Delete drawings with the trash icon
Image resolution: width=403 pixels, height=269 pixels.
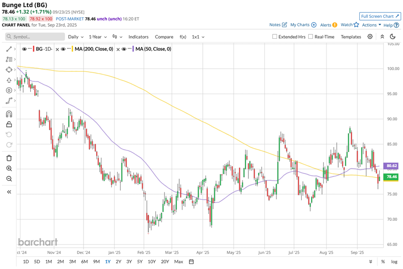pos(9,158)
